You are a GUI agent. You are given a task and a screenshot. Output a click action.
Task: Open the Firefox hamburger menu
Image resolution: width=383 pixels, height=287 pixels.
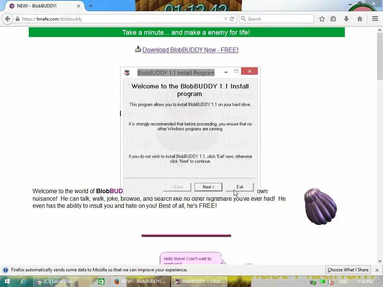(375, 19)
